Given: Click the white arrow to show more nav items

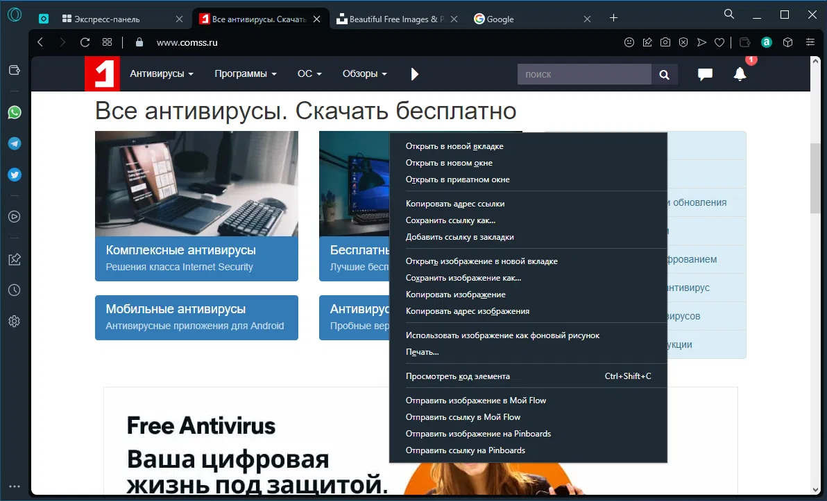Looking at the screenshot, I should click(415, 73).
